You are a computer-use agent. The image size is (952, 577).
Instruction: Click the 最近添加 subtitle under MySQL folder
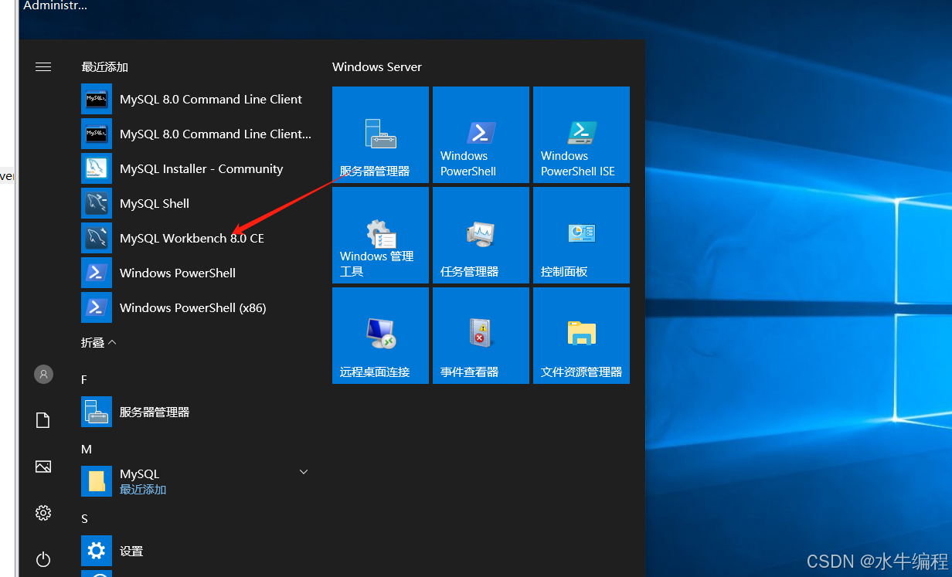[143, 490]
